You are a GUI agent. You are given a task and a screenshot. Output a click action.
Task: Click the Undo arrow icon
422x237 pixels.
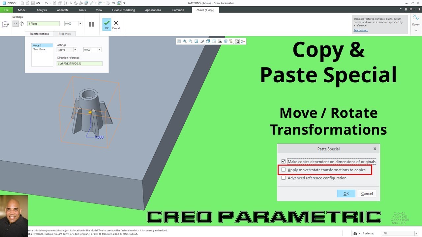(x=38, y=3)
